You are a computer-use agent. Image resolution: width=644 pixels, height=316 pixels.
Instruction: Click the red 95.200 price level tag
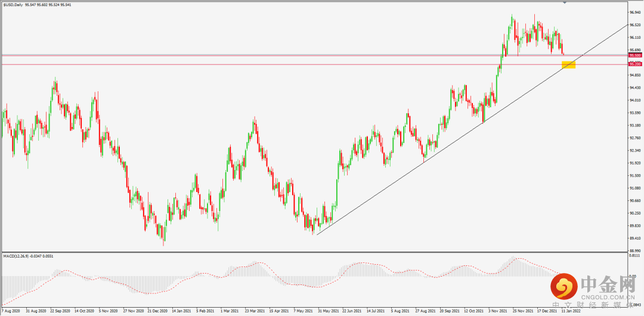click(636, 64)
